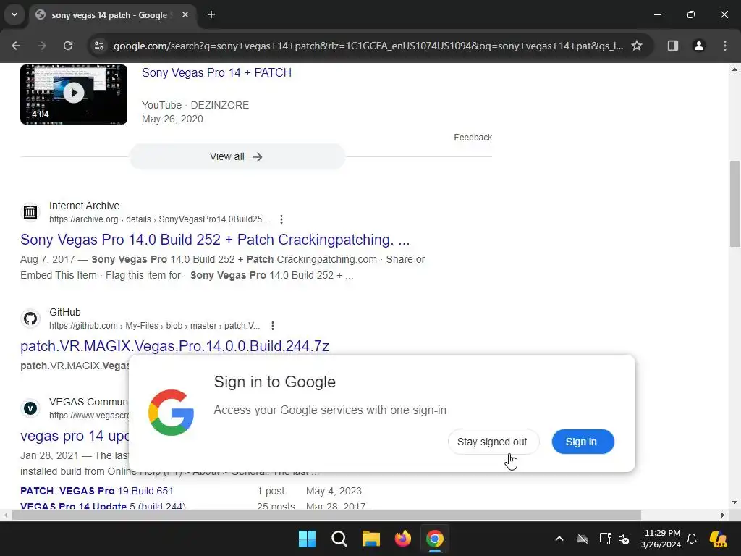This screenshot has height=556, width=741.
Task: Open more options for GitHub result
Action: [272, 326]
